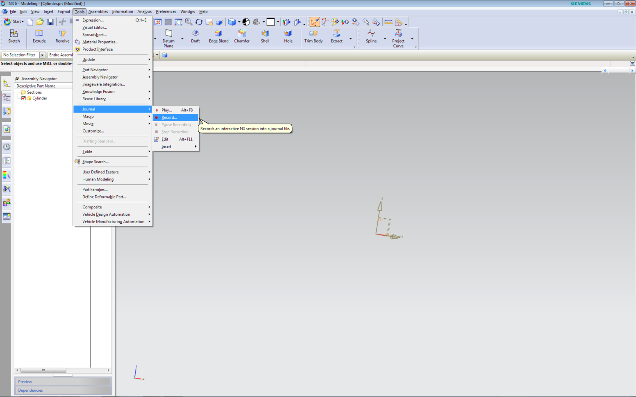
Task: Expand the Preview panel
Action: tap(63, 381)
